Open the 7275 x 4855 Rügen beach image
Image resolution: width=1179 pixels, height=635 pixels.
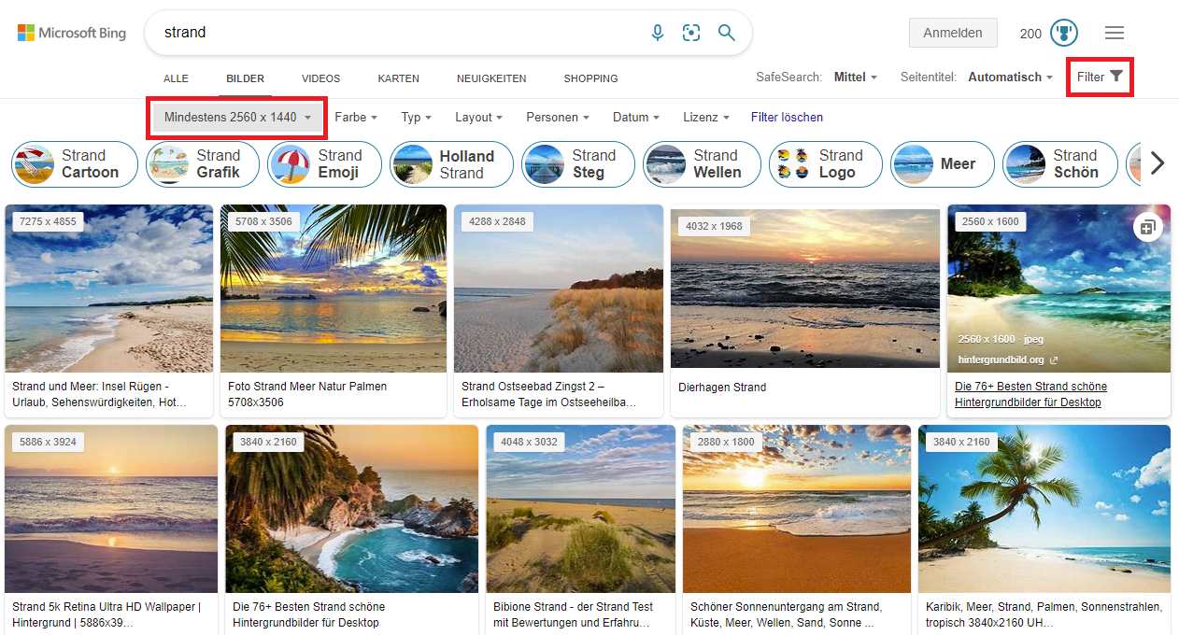(108, 289)
